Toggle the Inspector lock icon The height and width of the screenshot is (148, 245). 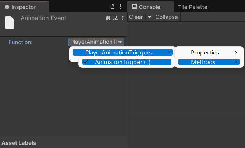pyautogui.click(x=113, y=7)
